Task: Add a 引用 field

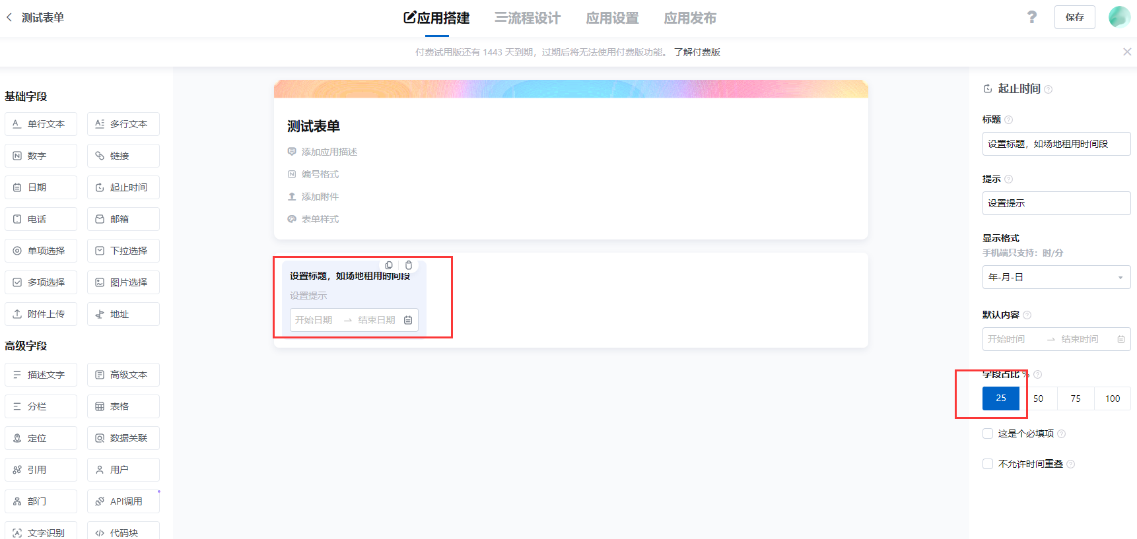Action: pyautogui.click(x=41, y=470)
